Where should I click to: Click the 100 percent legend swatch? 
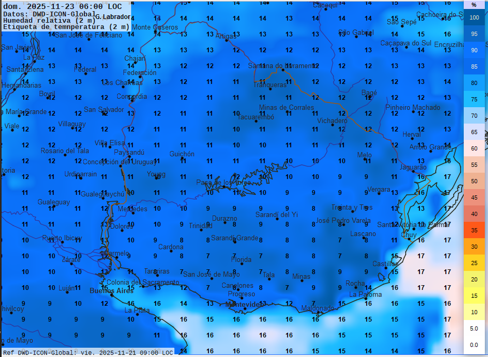474,17
